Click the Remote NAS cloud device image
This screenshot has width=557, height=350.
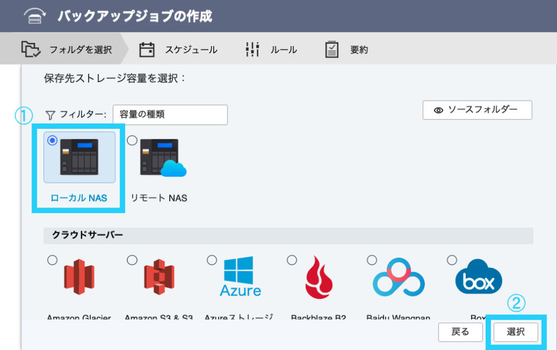(163, 158)
